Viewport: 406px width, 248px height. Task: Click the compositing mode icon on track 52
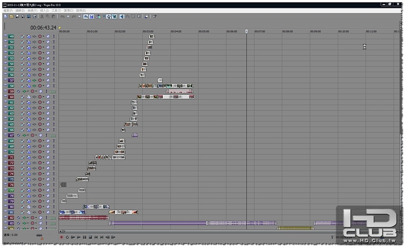(x=34, y=53)
